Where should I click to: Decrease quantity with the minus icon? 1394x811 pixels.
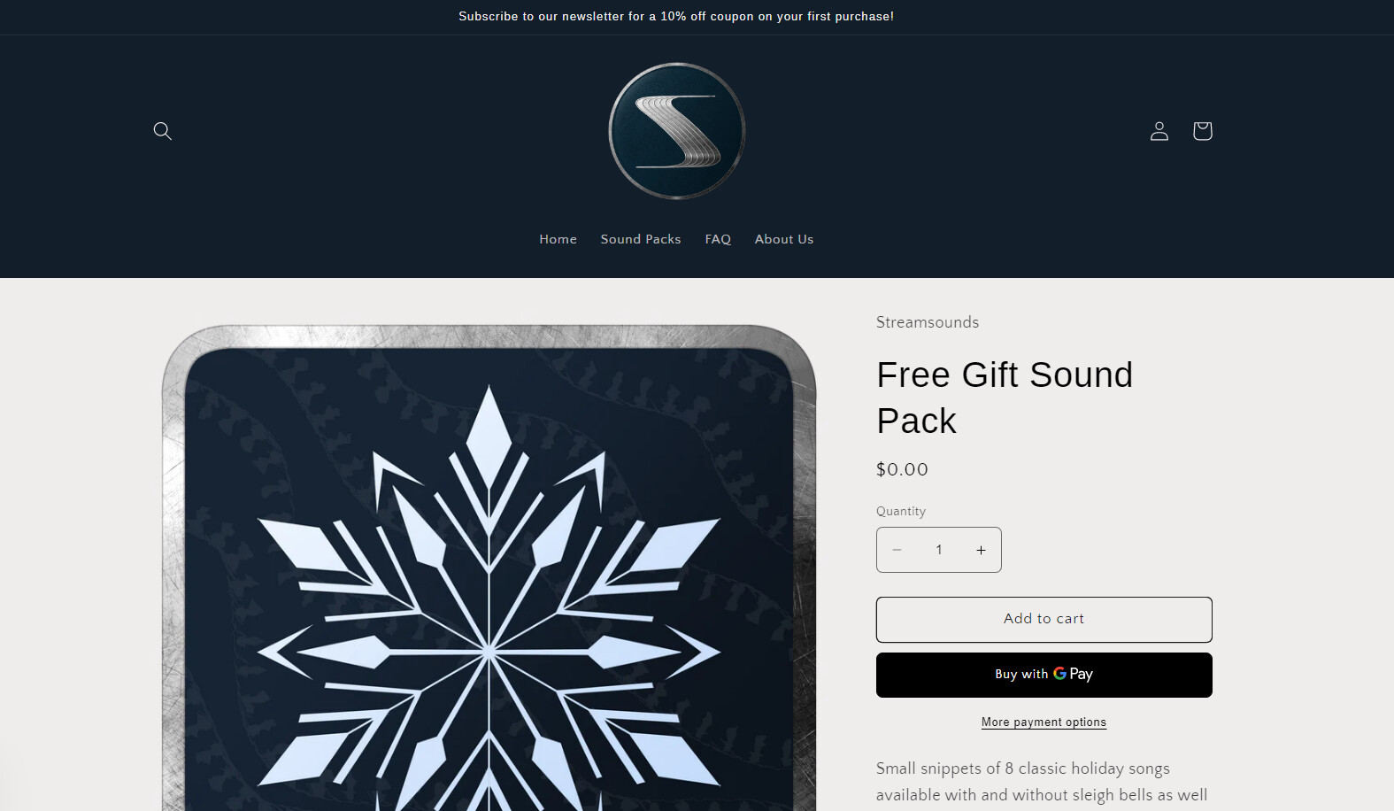click(x=897, y=550)
